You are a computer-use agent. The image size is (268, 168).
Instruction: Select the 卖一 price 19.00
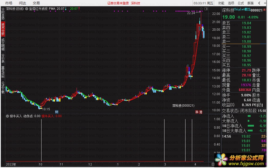pos(246,41)
